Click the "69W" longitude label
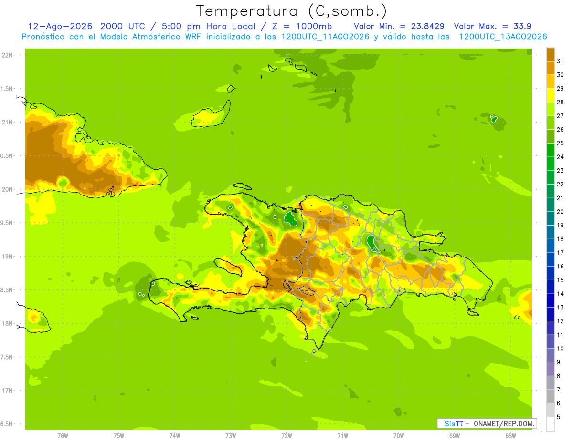 point(455,435)
